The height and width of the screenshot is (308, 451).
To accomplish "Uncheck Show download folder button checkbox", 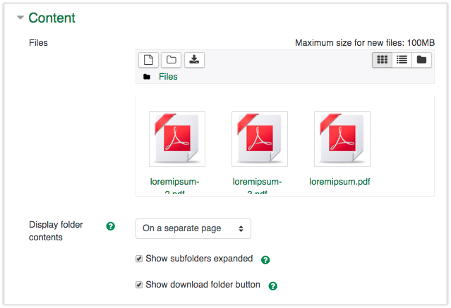I will click(x=139, y=285).
